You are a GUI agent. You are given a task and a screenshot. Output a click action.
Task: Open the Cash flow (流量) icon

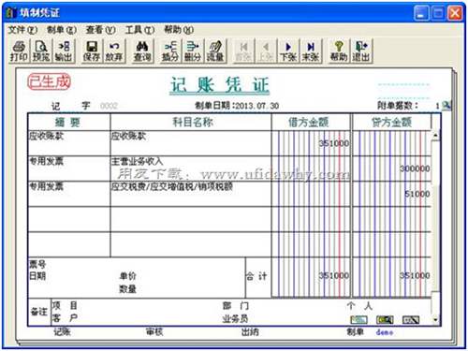coord(215,51)
